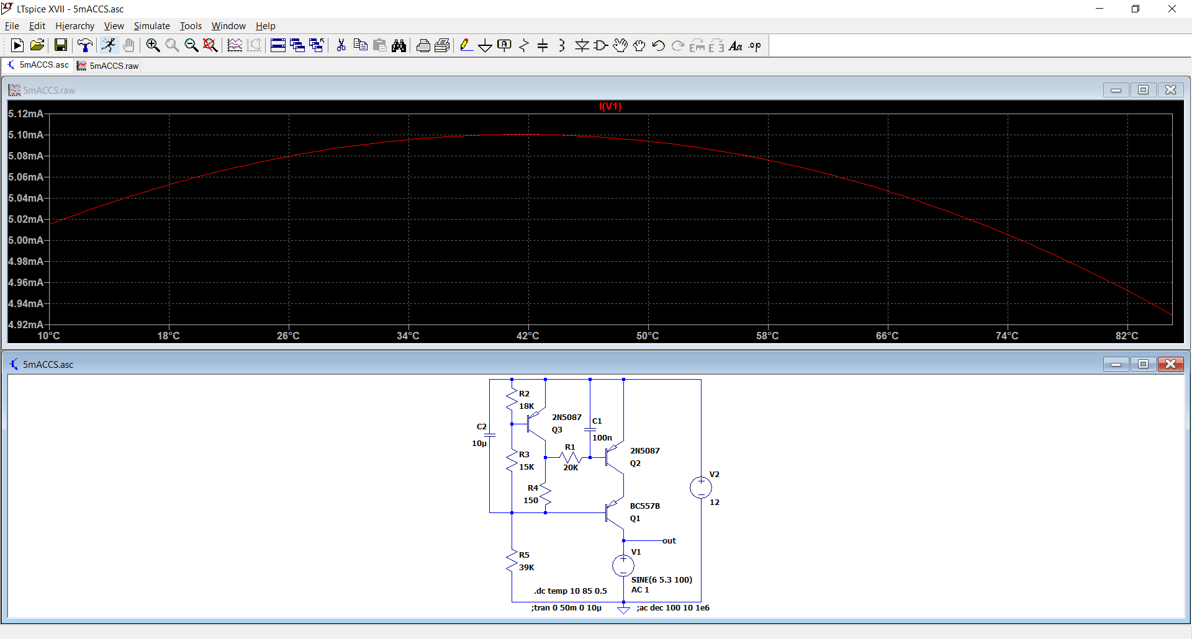Select the Zoom Out magnifier icon

click(x=191, y=45)
